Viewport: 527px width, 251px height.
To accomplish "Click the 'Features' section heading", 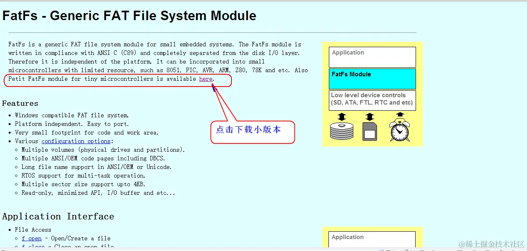I will 20,103.
